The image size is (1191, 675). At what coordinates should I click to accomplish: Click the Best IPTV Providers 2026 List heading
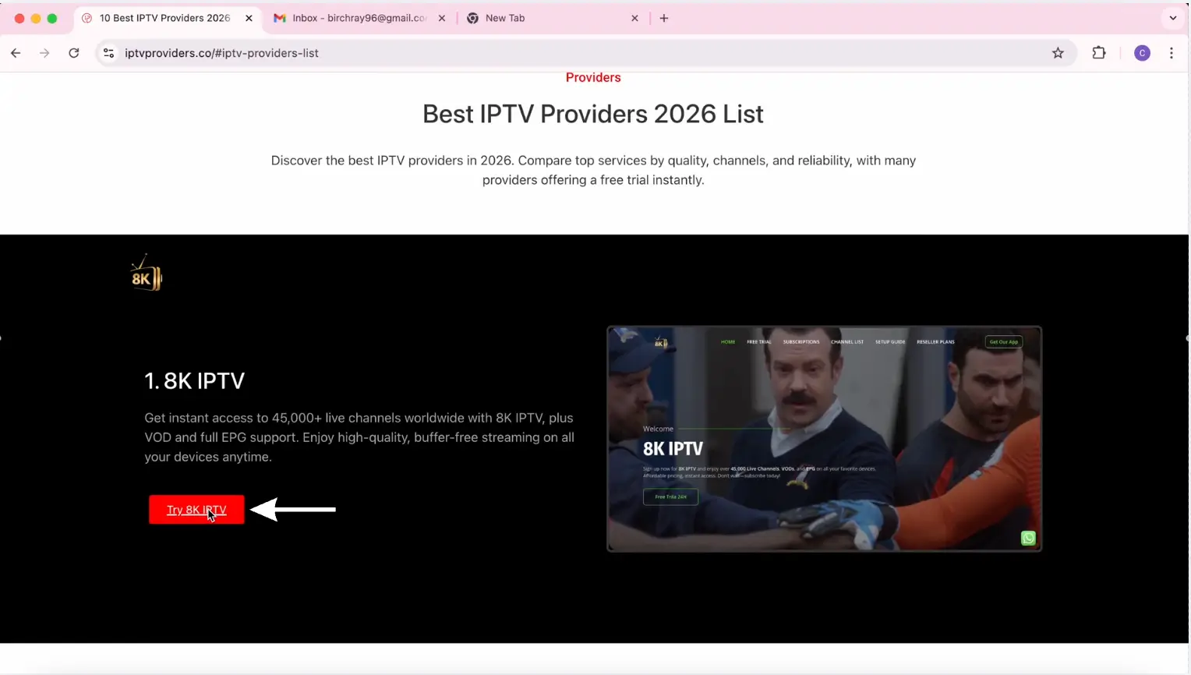coord(593,114)
